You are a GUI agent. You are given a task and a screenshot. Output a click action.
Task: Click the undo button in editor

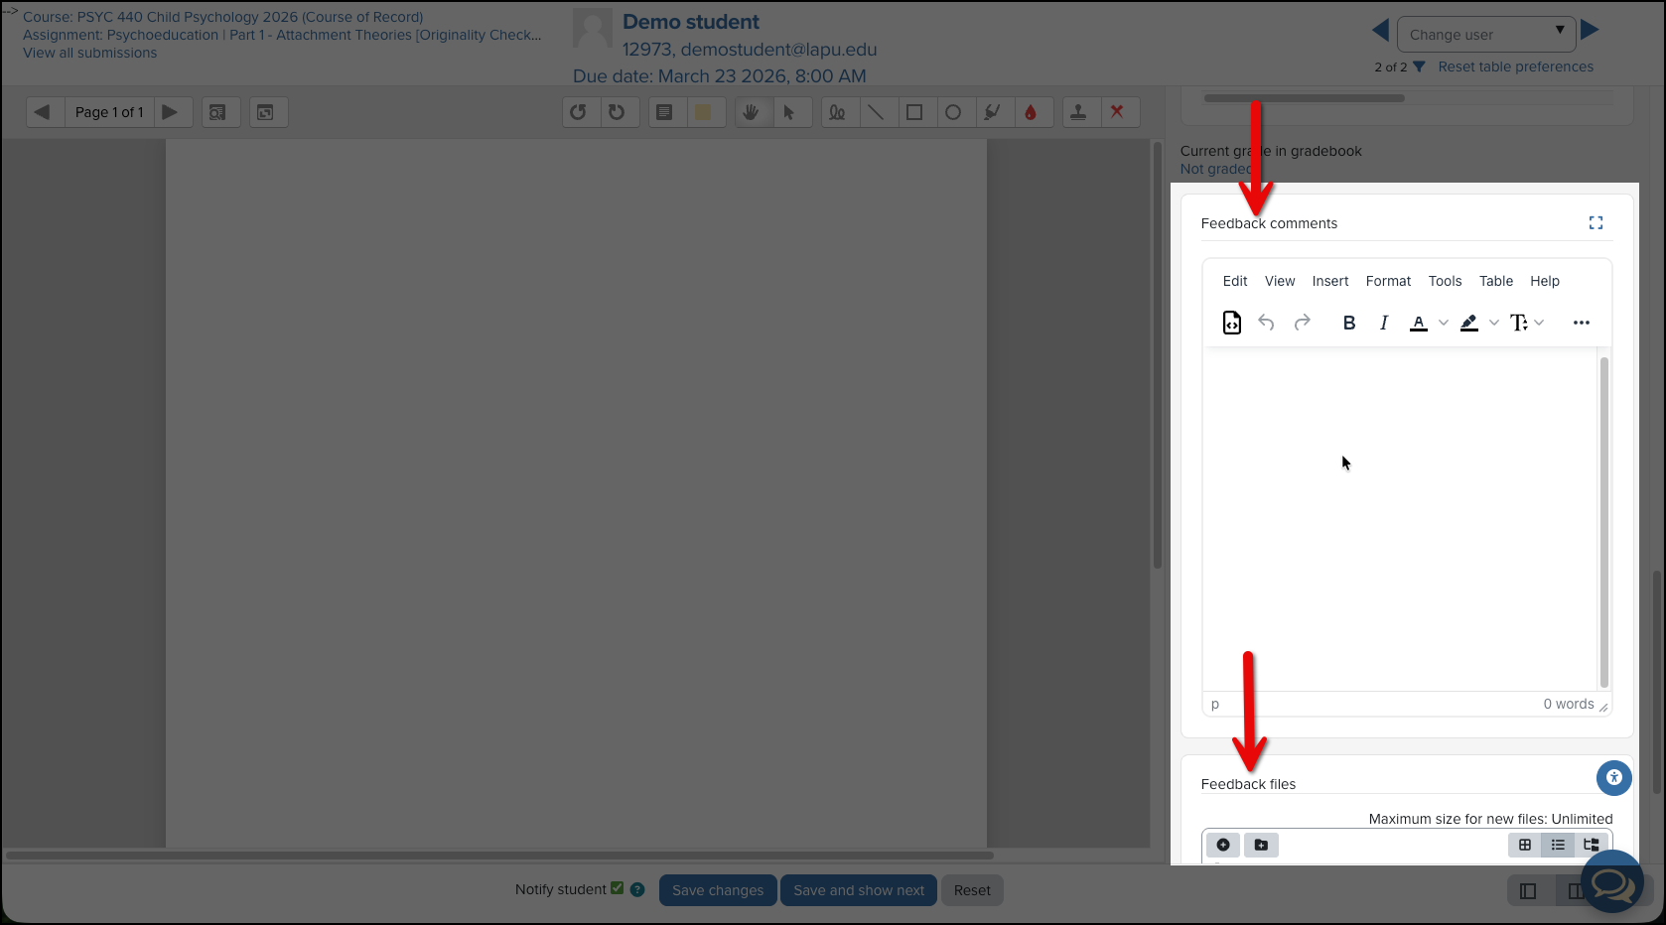[x=1266, y=323]
